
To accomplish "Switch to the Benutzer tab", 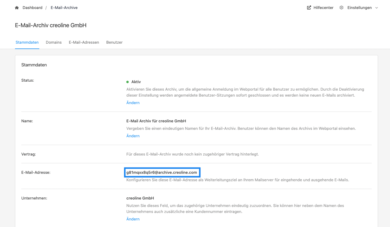I will click(x=114, y=42).
